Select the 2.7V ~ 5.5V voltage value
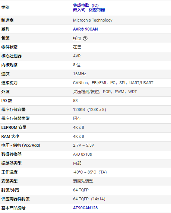Screen dimensions: 171x213 coord(83,145)
